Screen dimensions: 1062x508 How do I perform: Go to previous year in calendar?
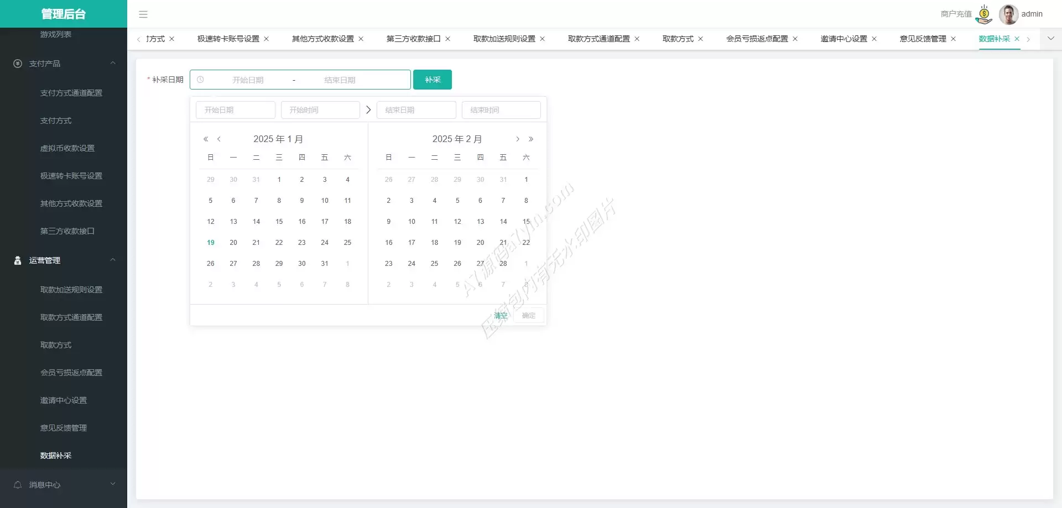click(x=206, y=139)
